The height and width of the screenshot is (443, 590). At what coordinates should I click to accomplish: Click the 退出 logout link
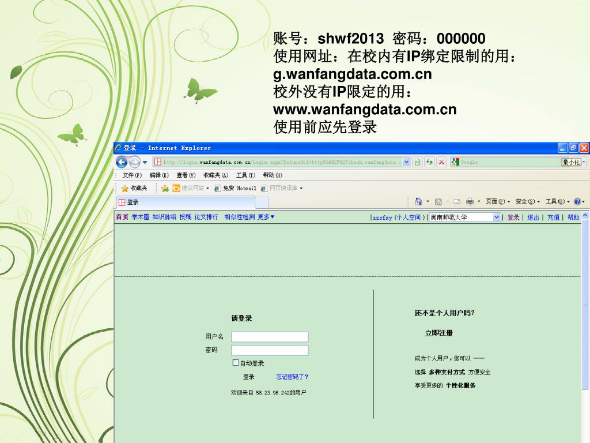[533, 217]
